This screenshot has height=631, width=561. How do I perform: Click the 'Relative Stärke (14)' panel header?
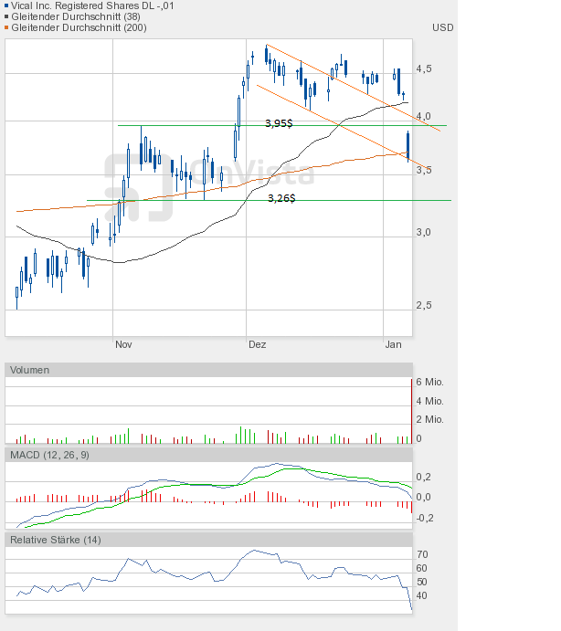(208, 540)
